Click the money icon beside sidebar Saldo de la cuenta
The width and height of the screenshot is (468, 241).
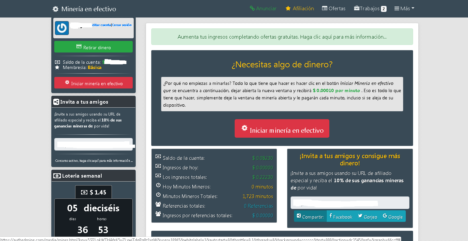tap(57, 62)
